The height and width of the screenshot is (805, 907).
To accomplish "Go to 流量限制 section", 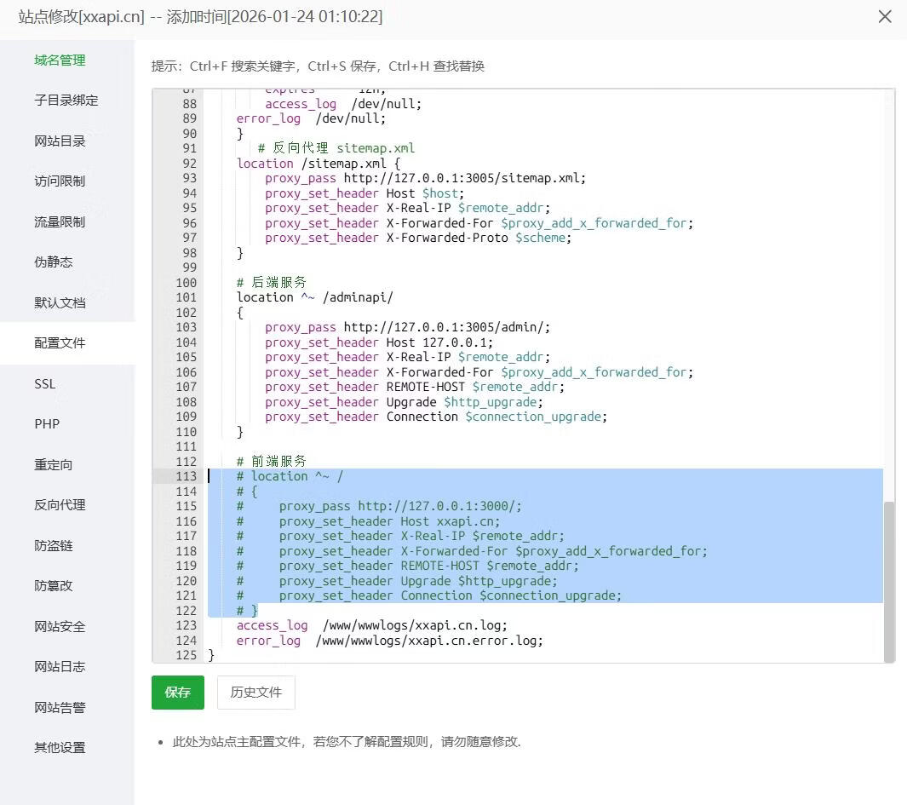I will tap(60, 222).
